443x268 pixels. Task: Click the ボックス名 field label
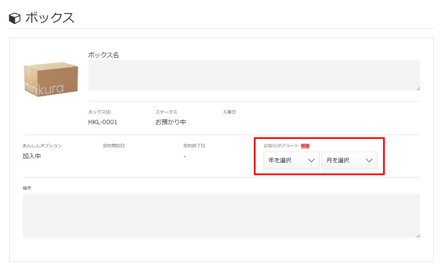coord(103,55)
